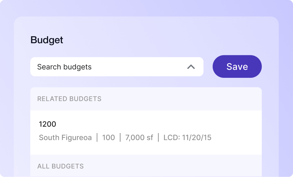
Task: Click the LCD: 11/20/15 date text
Action: tap(187, 138)
